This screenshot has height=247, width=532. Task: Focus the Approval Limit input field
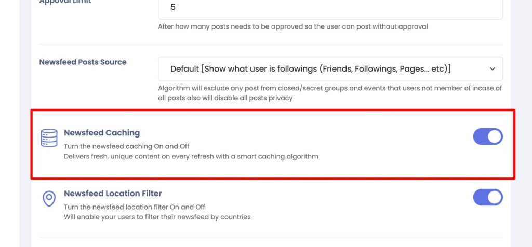330,8
